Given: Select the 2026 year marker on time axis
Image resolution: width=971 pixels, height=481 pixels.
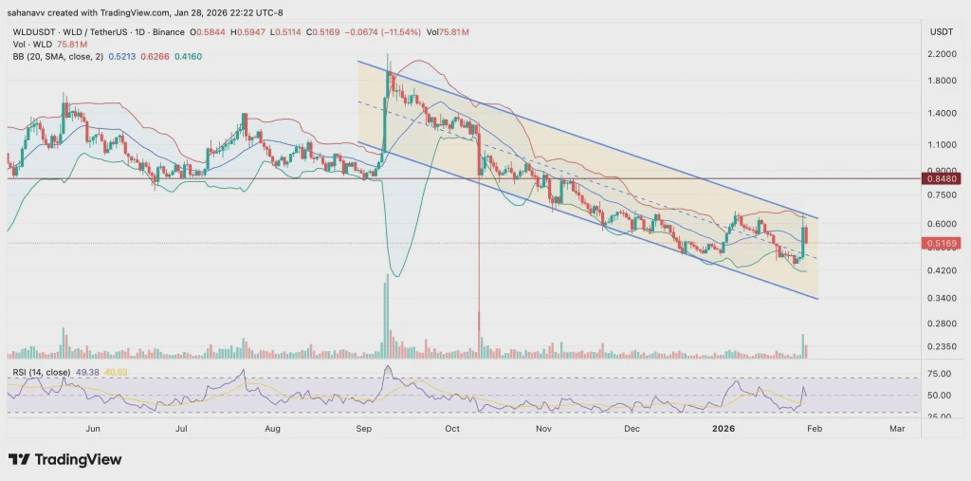Looking at the screenshot, I should [x=722, y=428].
